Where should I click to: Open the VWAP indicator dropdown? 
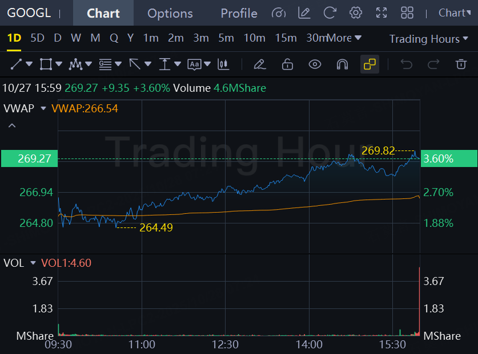coord(43,108)
